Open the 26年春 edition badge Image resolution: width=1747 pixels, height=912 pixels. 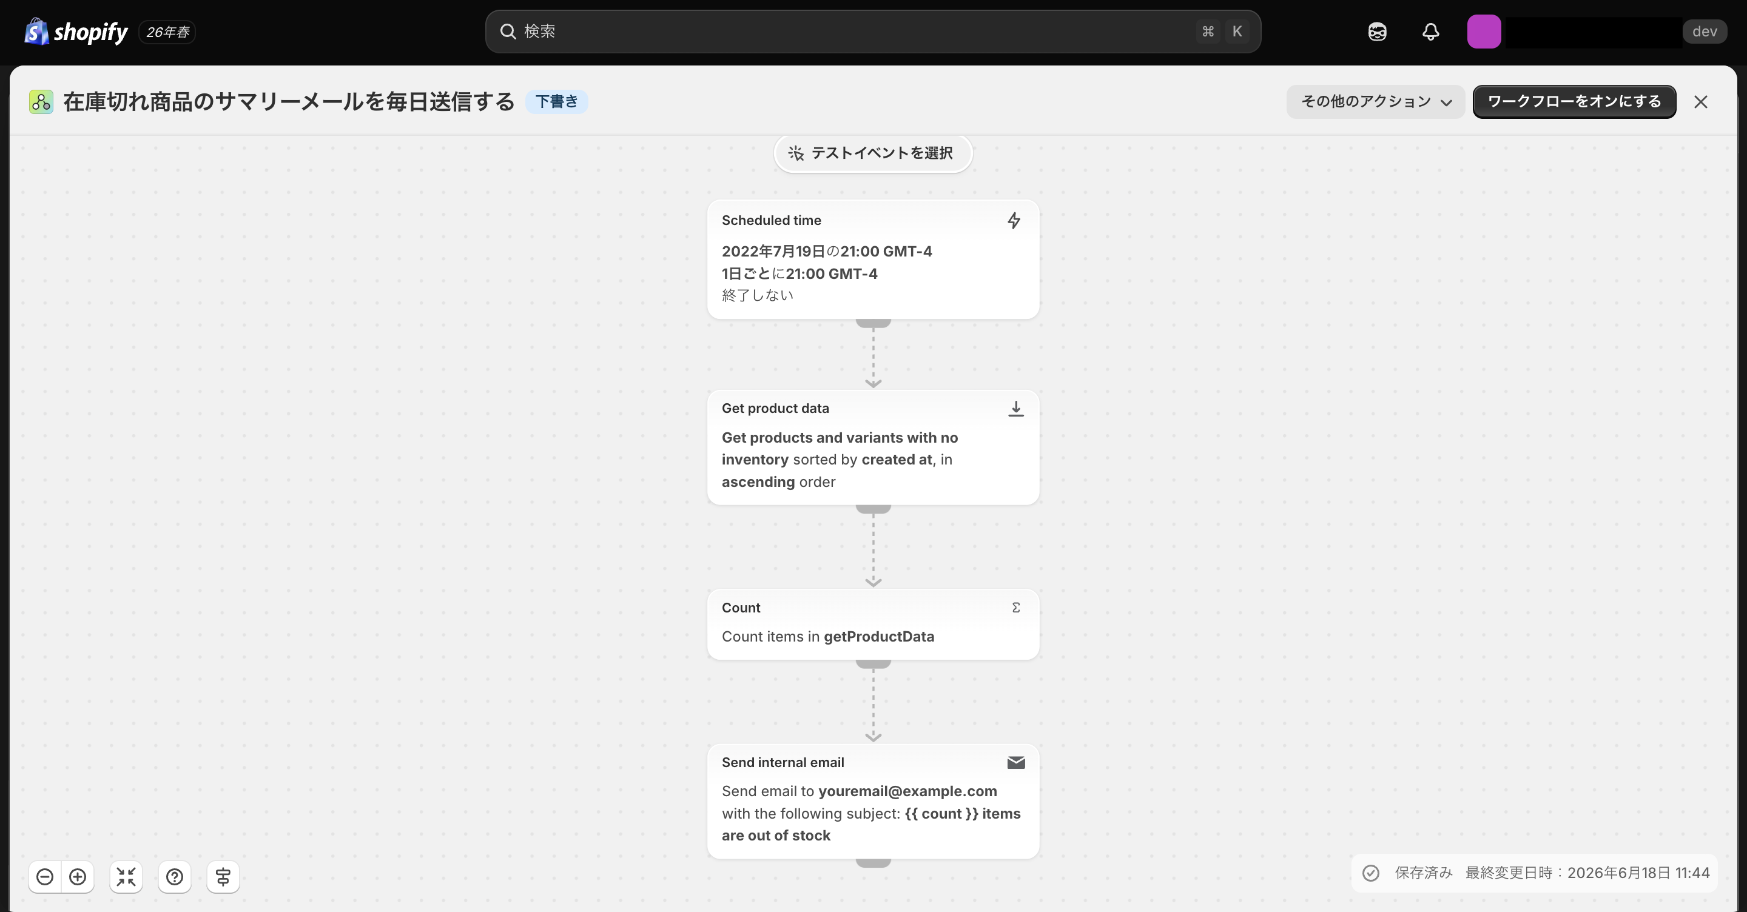point(167,32)
